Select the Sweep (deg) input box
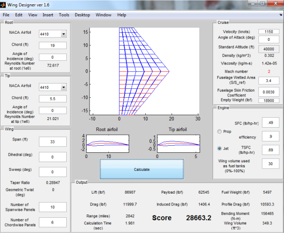The height and width of the screenshot is (233, 284). (x=53, y=172)
